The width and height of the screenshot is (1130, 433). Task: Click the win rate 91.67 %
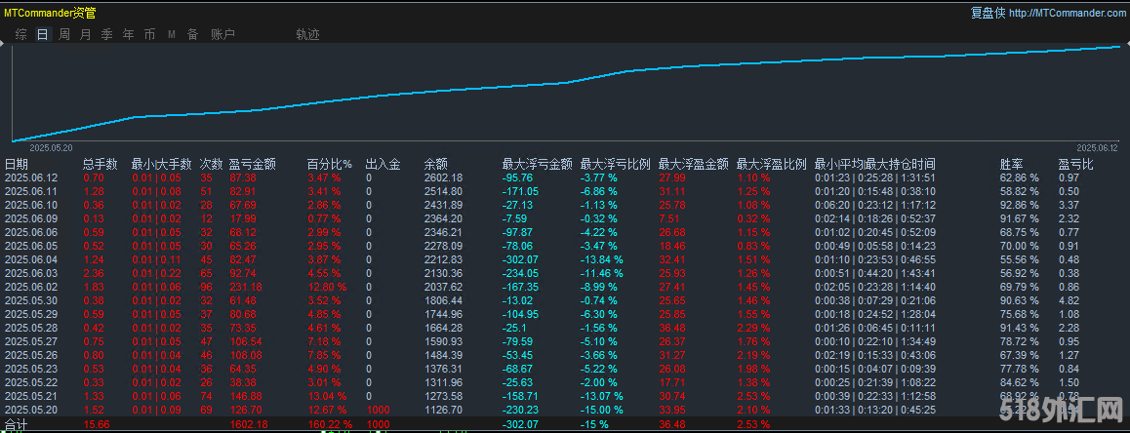coord(1019,218)
